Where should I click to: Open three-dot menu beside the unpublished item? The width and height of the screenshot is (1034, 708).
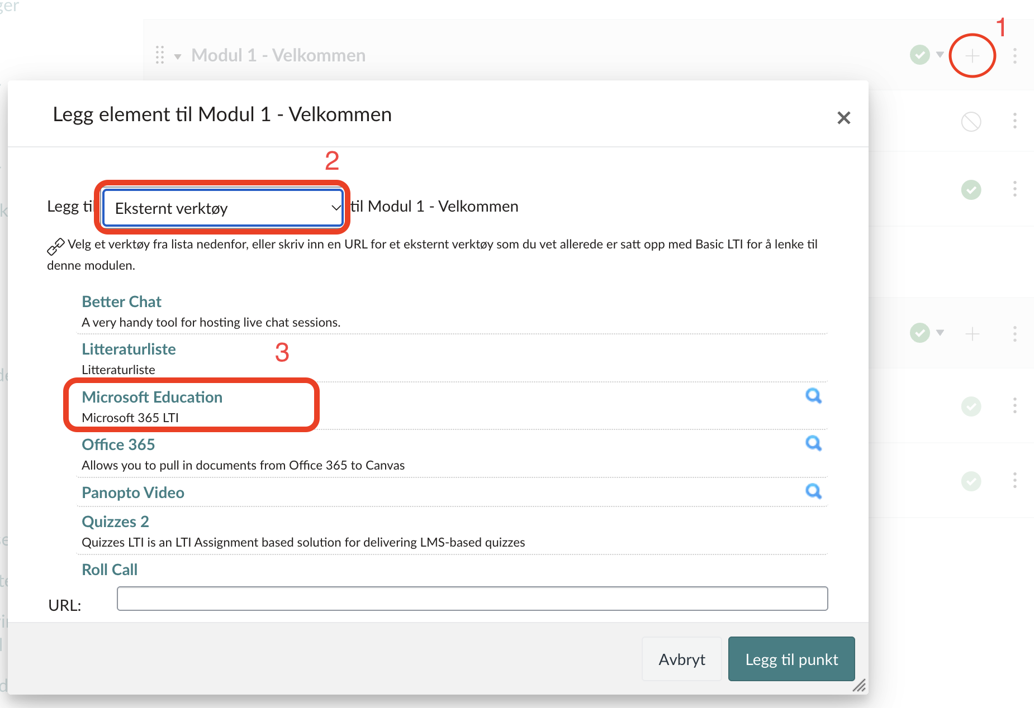1014,121
